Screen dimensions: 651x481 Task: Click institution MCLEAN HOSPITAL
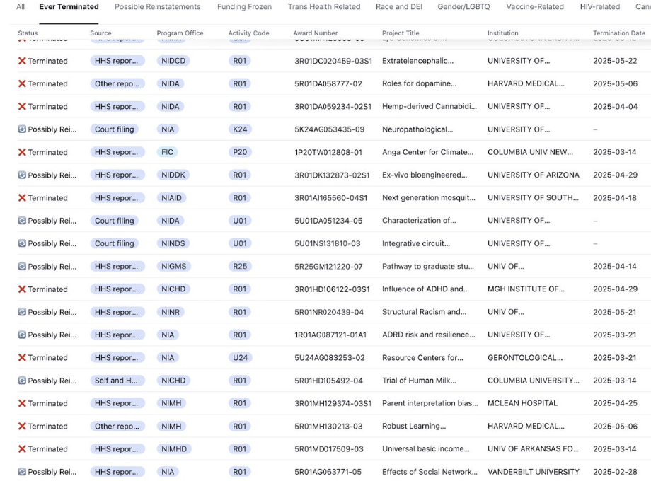click(522, 403)
